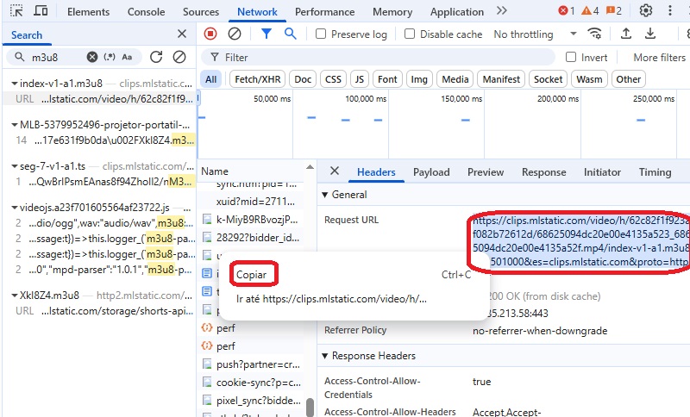Toggle the network filter funnel icon
This screenshot has height=417, width=690.
267,34
